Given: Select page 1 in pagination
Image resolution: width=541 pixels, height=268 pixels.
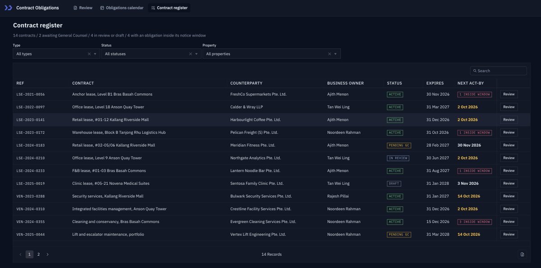Looking at the screenshot, I should point(29,254).
